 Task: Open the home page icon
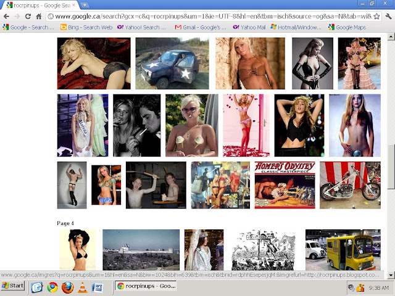[38, 17]
